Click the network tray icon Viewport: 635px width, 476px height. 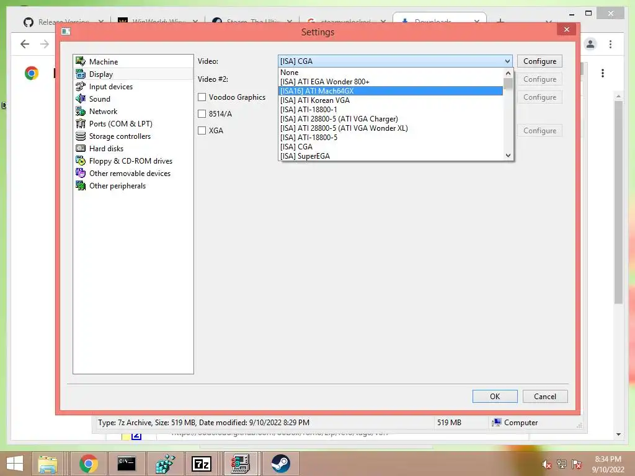tap(562, 464)
